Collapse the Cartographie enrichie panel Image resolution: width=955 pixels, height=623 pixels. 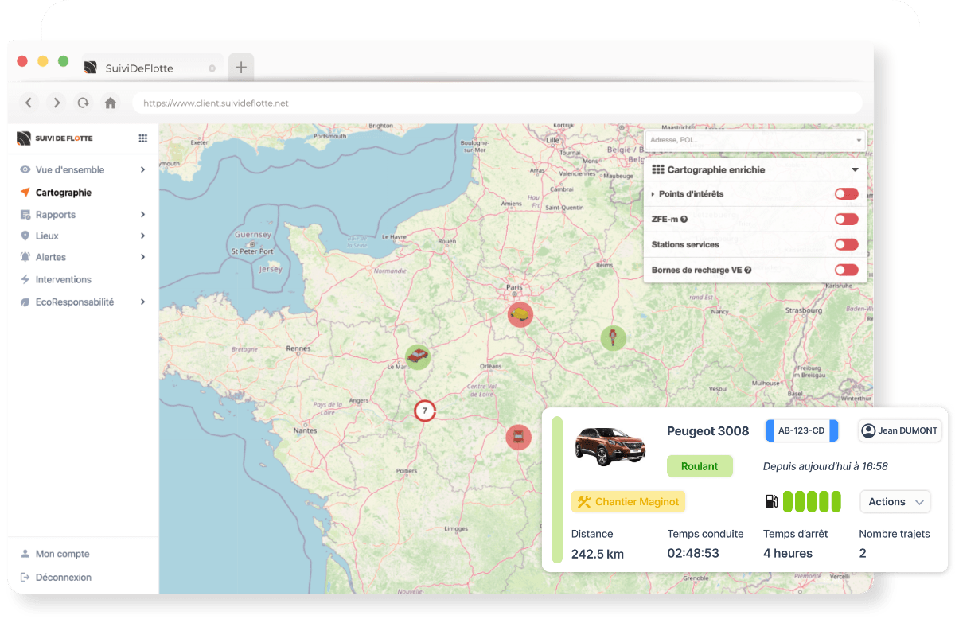tap(856, 169)
